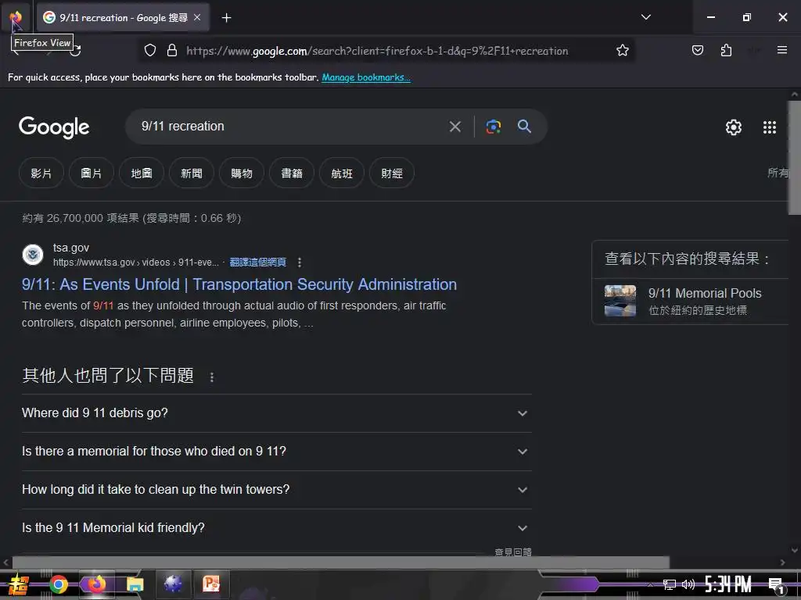The height and width of the screenshot is (600, 801).
Task: Open Firefox View icon
Action: (x=16, y=17)
